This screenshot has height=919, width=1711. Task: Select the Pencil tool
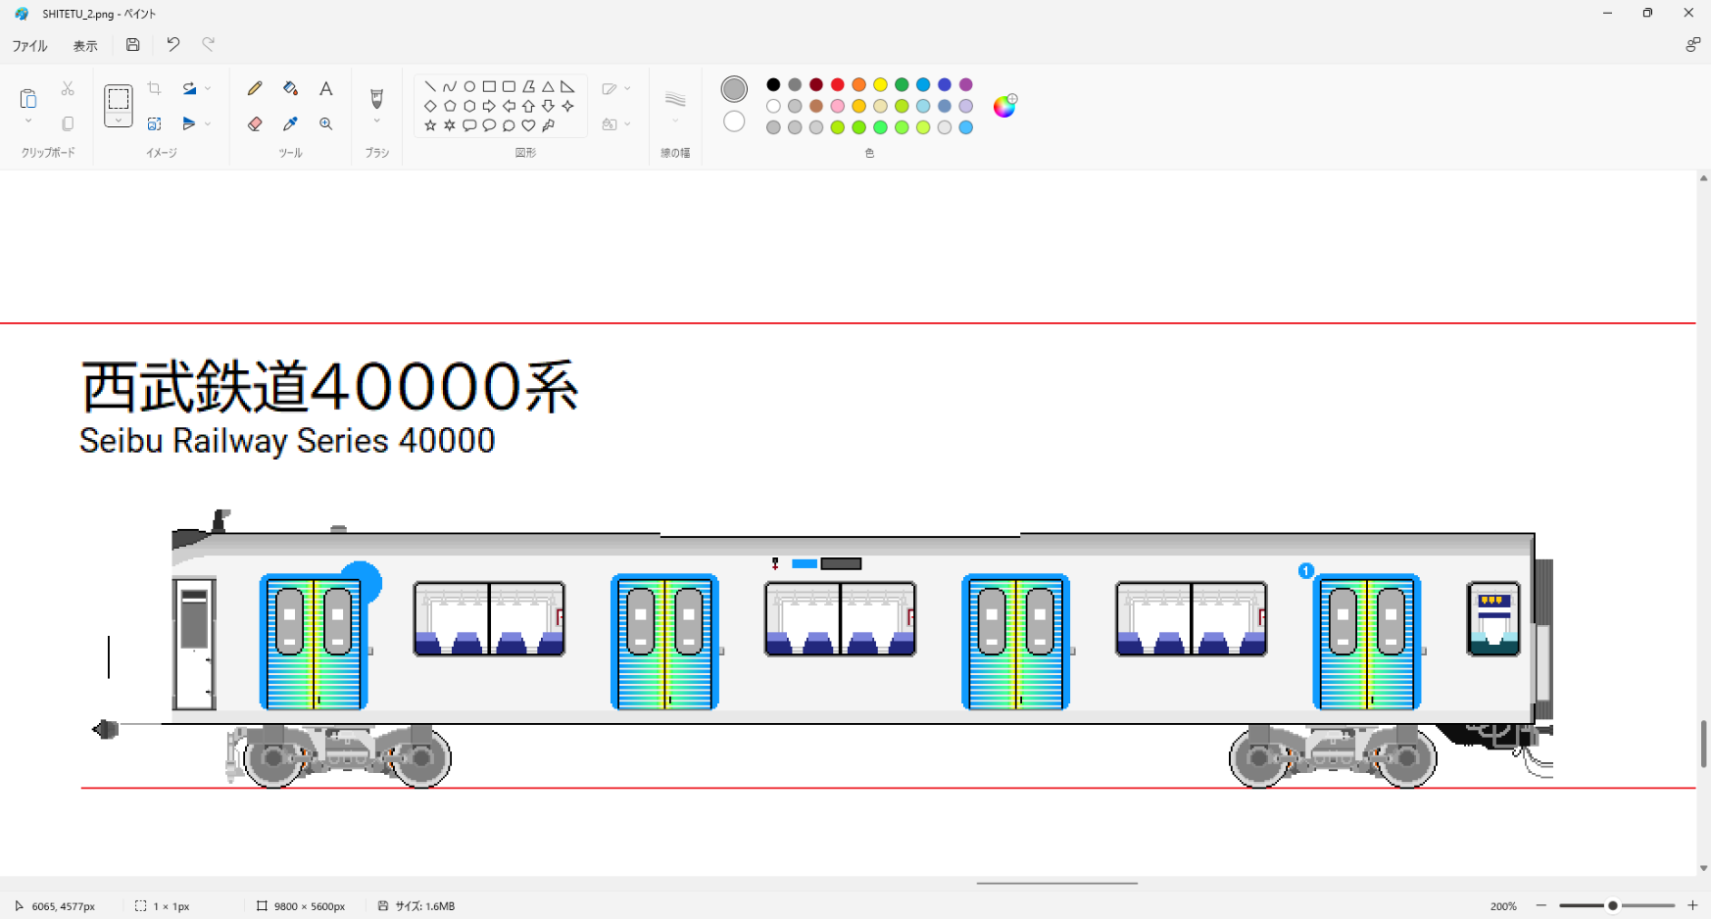[x=255, y=89]
